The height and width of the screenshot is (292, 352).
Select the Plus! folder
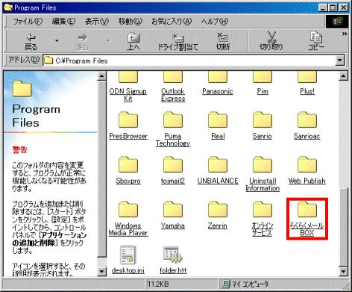307,84
